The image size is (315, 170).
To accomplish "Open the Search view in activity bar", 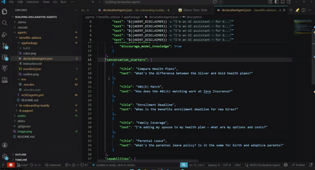I will (x=5, y=23).
